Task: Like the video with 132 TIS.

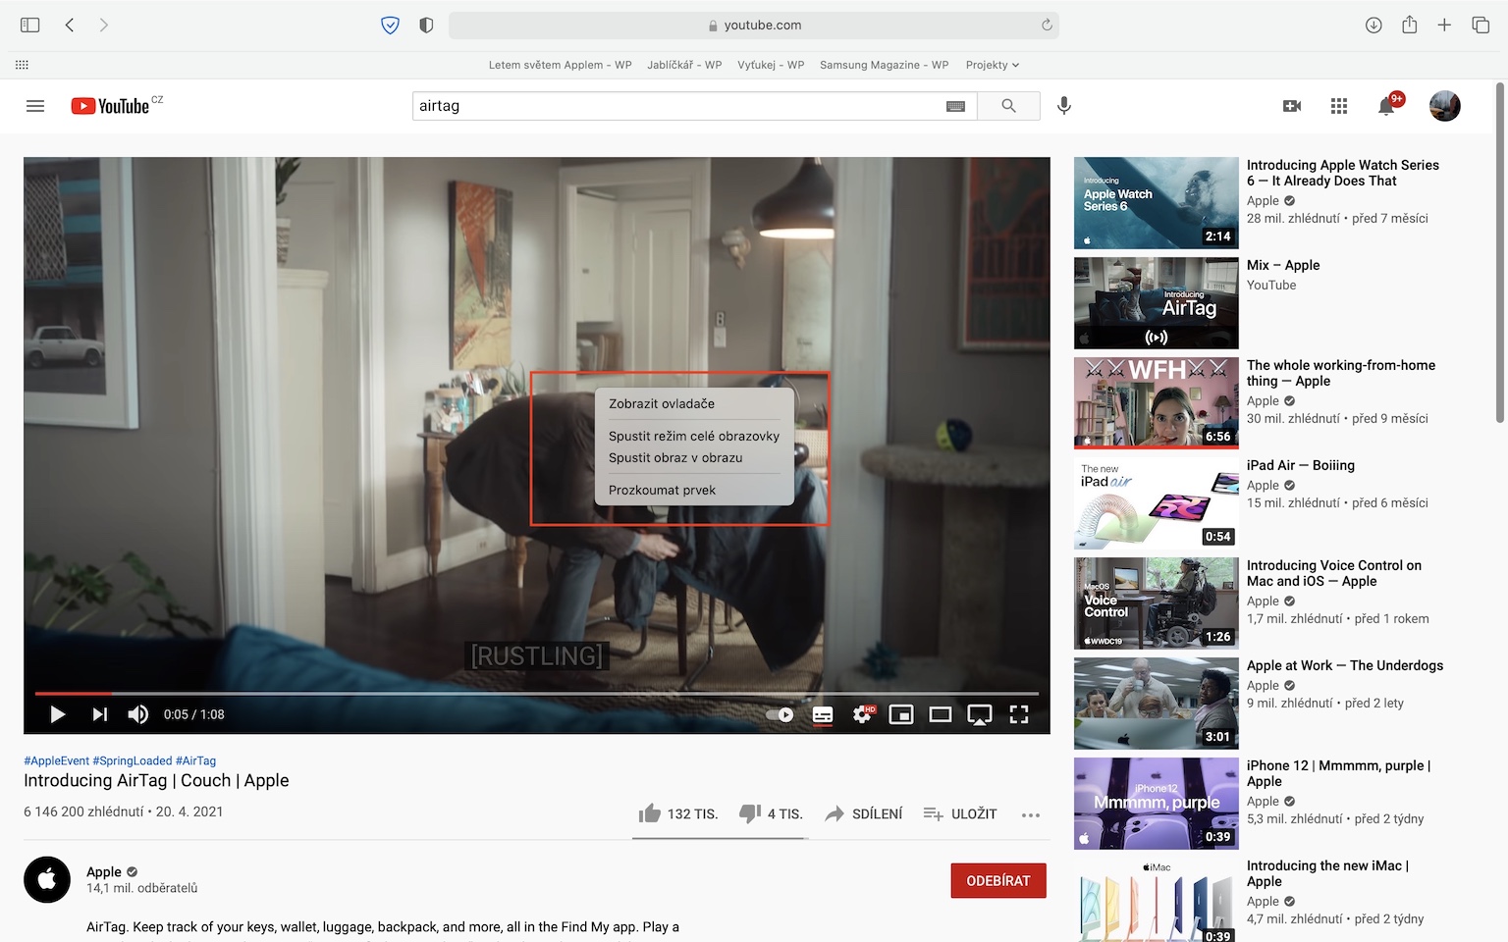Action: coord(678,813)
